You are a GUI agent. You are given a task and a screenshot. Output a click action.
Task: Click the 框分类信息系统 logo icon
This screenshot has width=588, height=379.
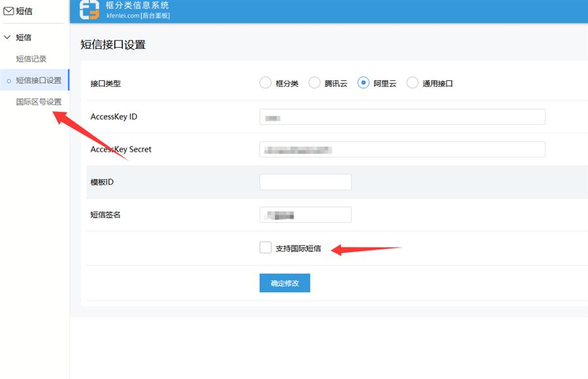click(x=90, y=10)
